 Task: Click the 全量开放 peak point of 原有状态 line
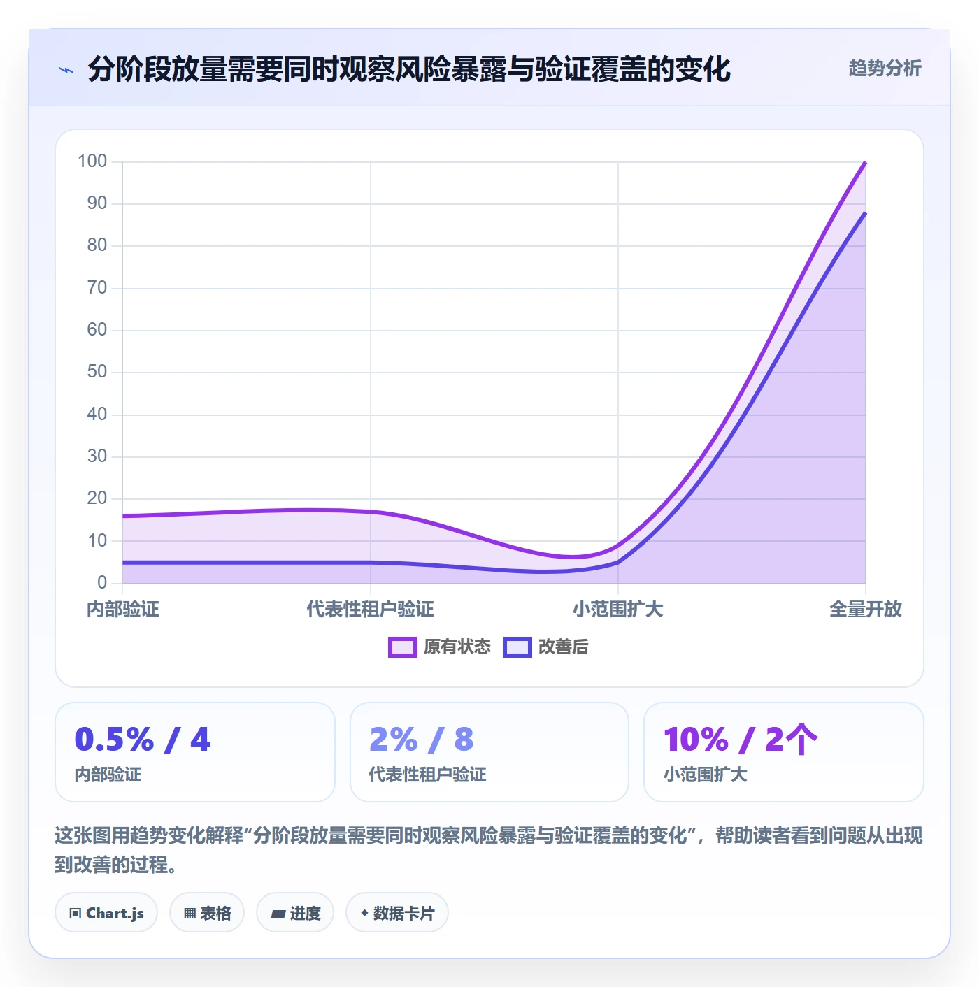(x=866, y=162)
